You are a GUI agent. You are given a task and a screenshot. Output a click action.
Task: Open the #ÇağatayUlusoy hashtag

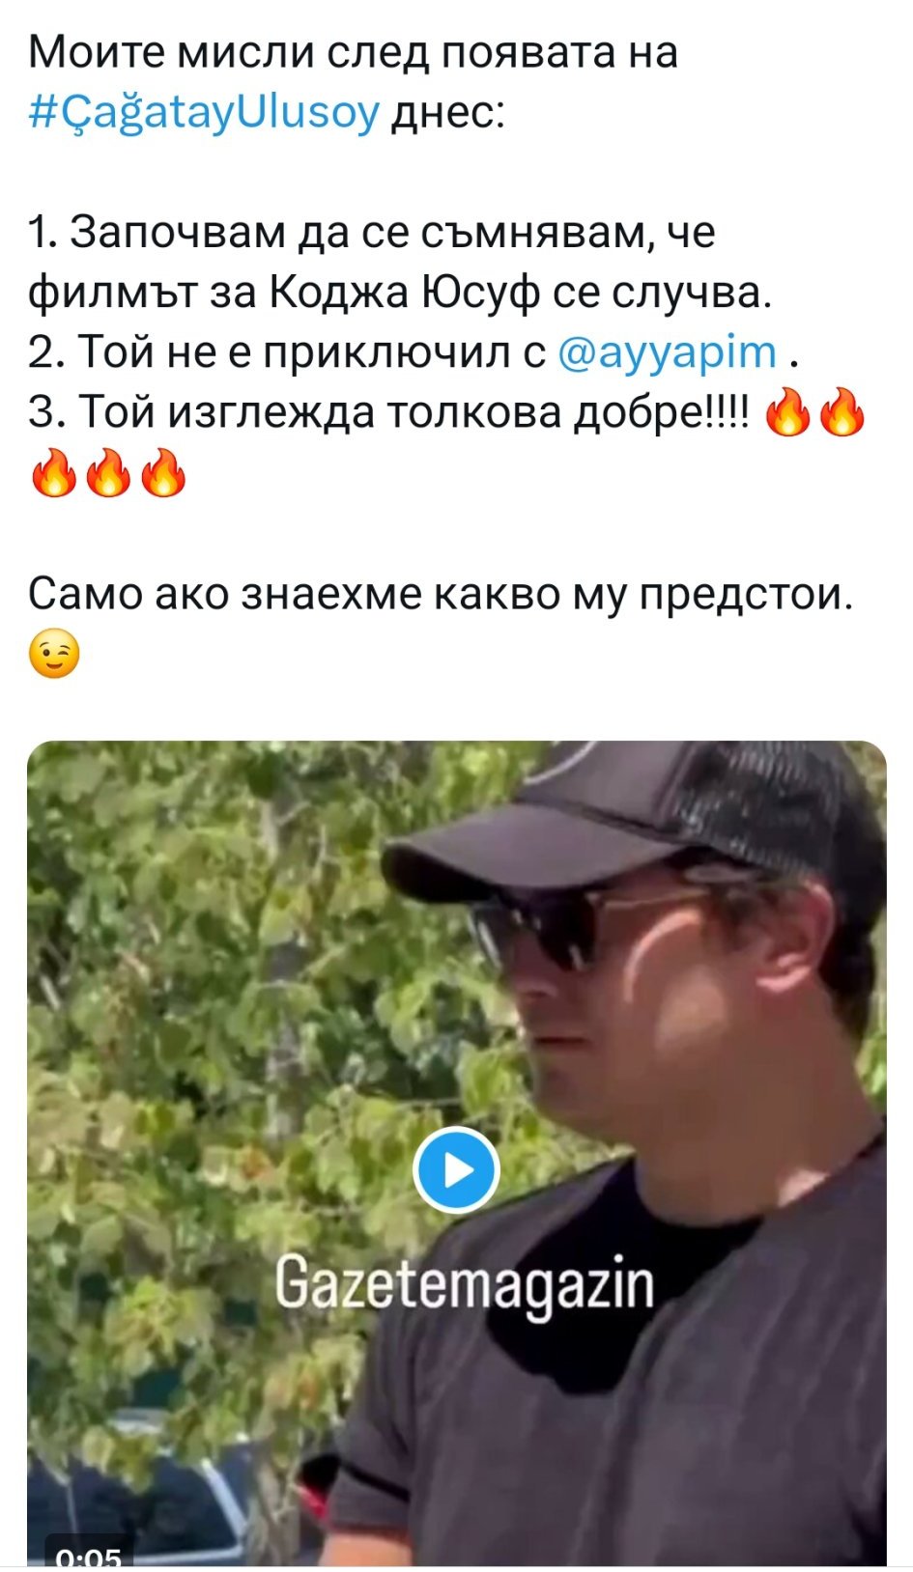204,112
